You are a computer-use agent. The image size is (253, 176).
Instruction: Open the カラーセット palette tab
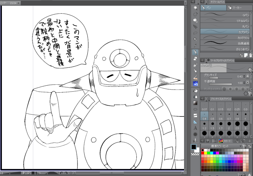pyautogui.click(x=225, y=141)
